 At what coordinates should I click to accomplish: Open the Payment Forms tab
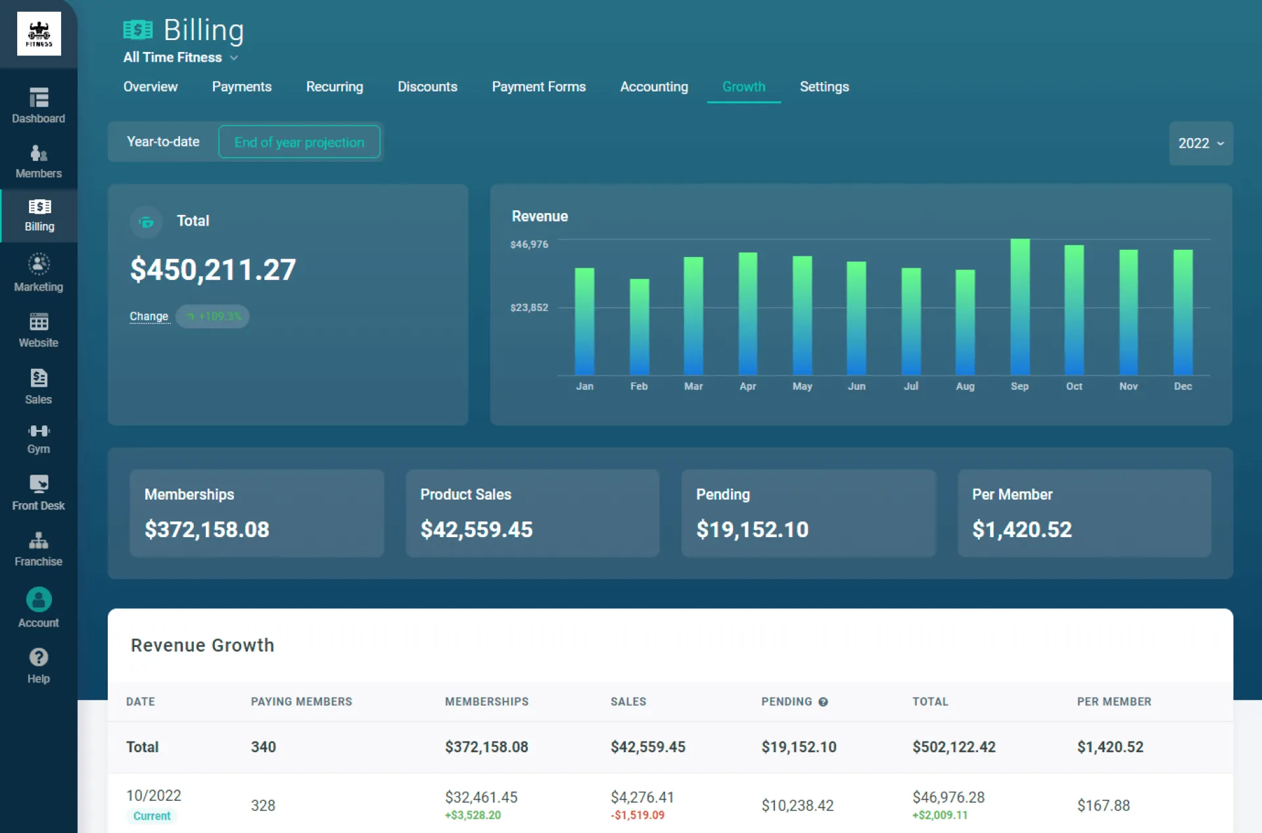coord(539,87)
